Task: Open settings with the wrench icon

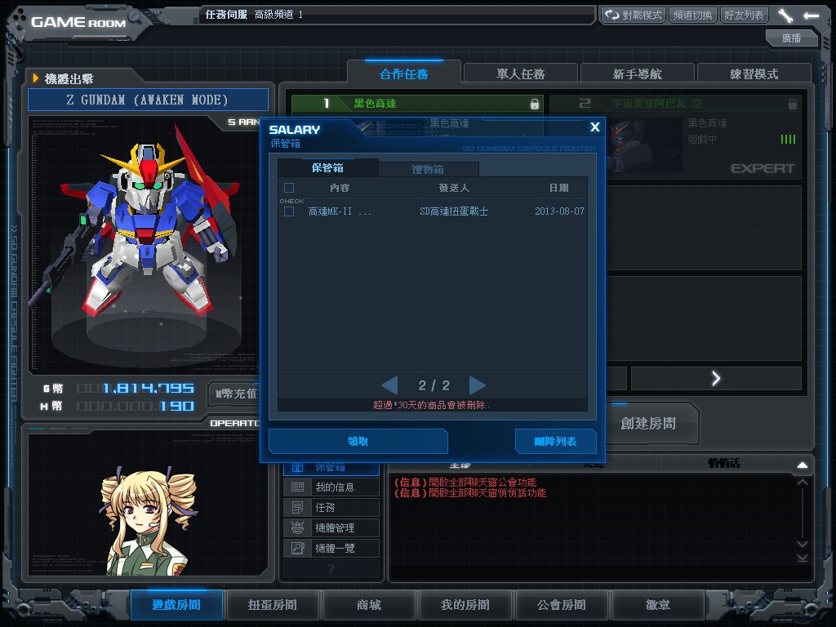Action: pyautogui.click(x=785, y=16)
